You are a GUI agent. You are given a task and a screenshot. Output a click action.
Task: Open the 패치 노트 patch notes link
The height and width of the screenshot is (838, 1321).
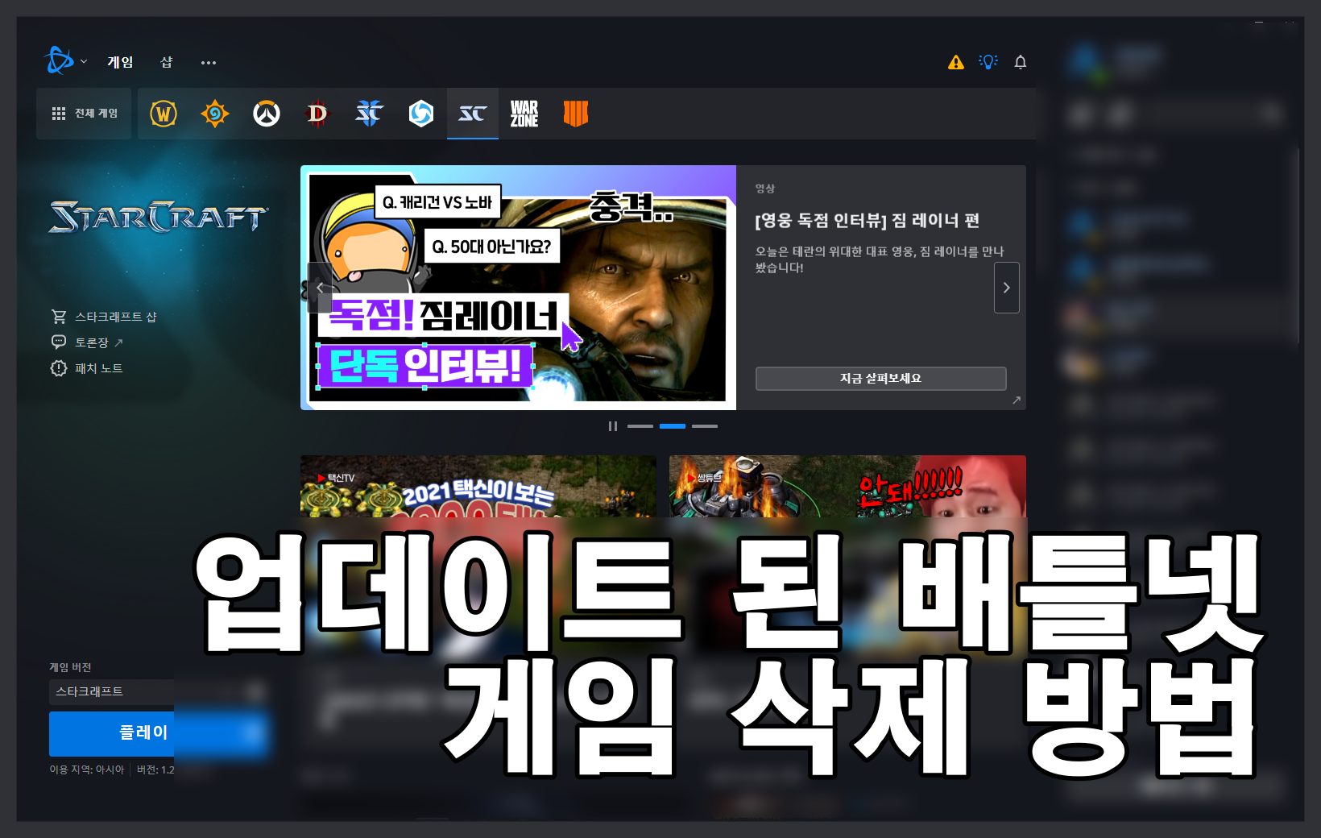click(98, 368)
